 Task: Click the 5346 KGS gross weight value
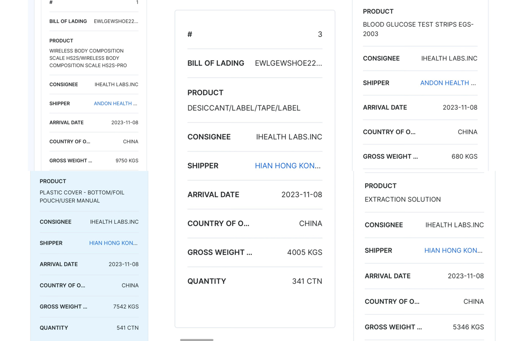click(468, 327)
